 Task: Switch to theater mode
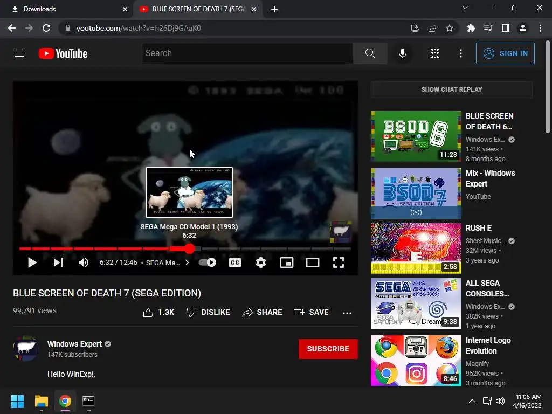click(312, 263)
